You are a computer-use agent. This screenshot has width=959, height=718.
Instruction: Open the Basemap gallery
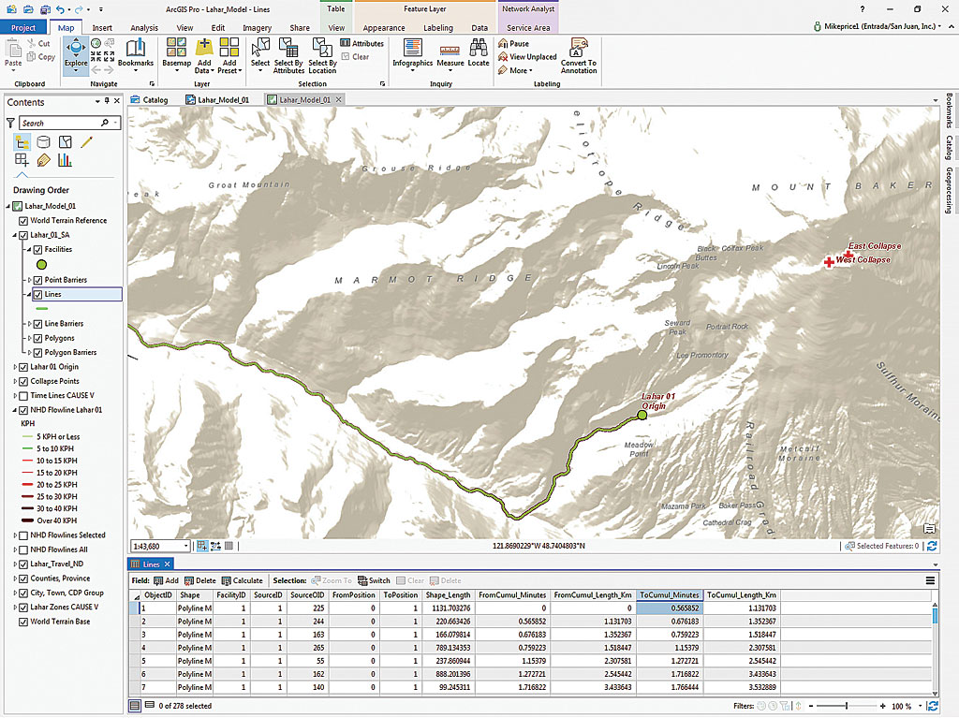pyautogui.click(x=176, y=49)
